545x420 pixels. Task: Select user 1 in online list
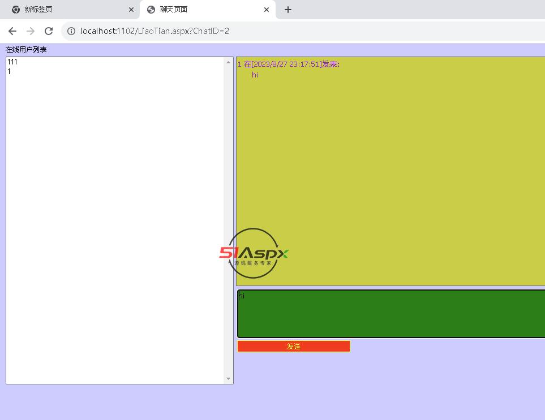pos(115,71)
